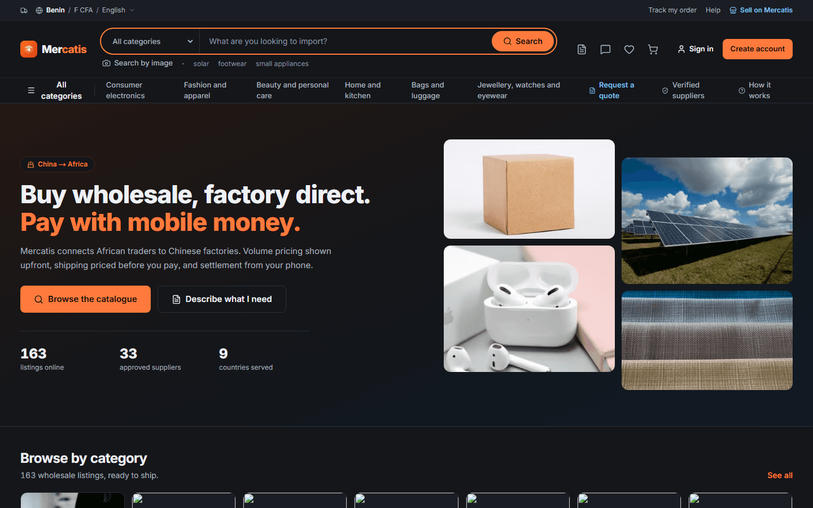Click the 9 countries served stat
The width and height of the screenshot is (813, 508).
[x=246, y=359]
